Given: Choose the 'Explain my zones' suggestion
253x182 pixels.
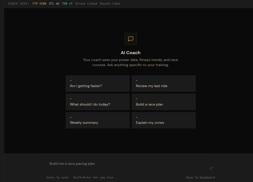Looking at the screenshot, I should point(163,120).
